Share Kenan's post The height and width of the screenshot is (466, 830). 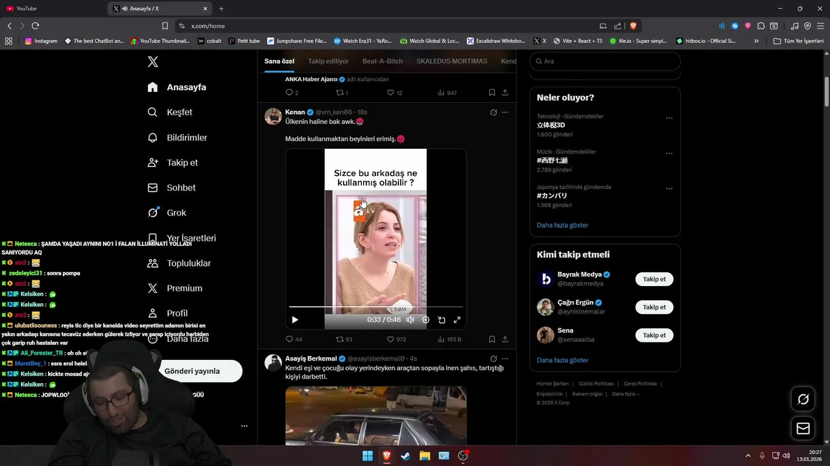pos(505,339)
